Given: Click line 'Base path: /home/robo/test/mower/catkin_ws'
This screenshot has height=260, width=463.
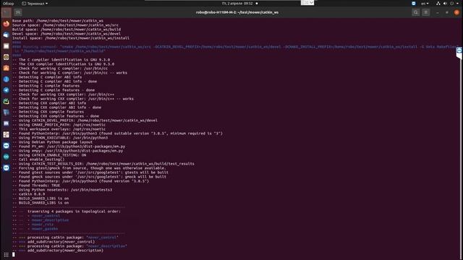Looking at the screenshot, I should (x=58, y=21).
